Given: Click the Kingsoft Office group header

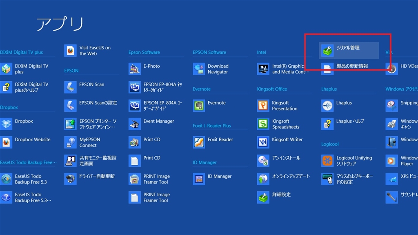Looking at the screenshot, I should tap(272, 89).
